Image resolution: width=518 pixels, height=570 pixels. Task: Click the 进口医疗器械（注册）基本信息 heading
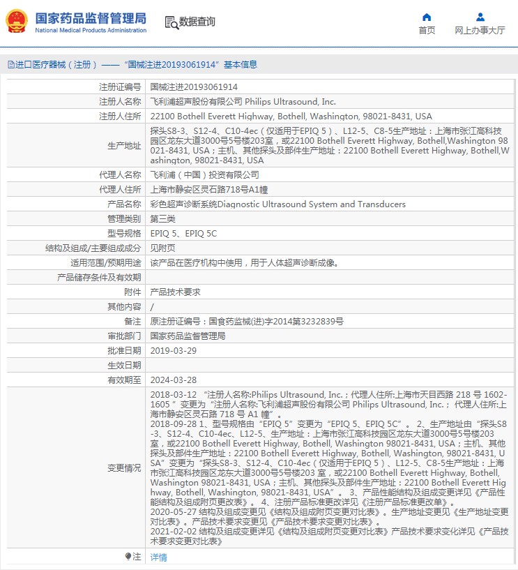(132, 65)
